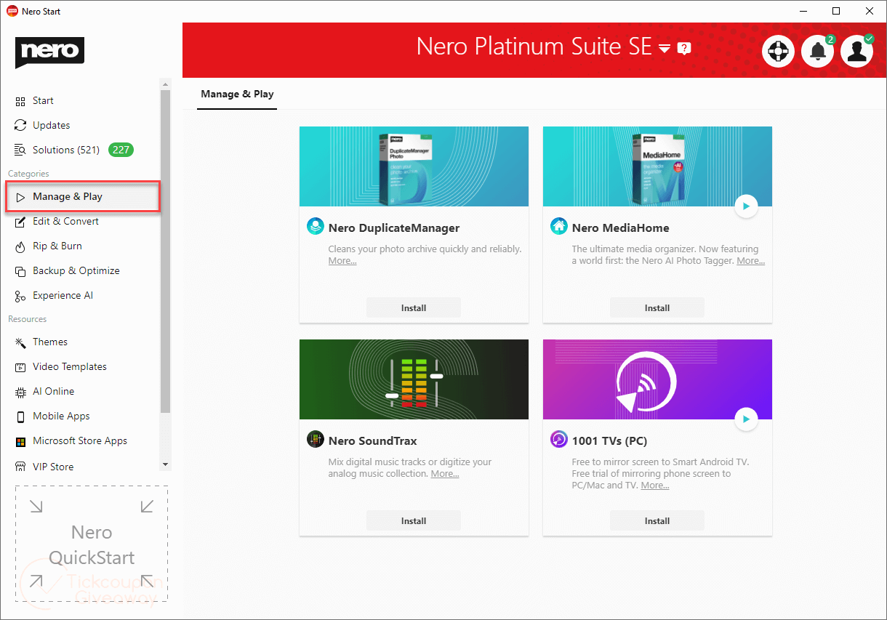Viewport: 887px width, 620px height.
Task: Open the notifications bell icon
Action: coord(817,52)
